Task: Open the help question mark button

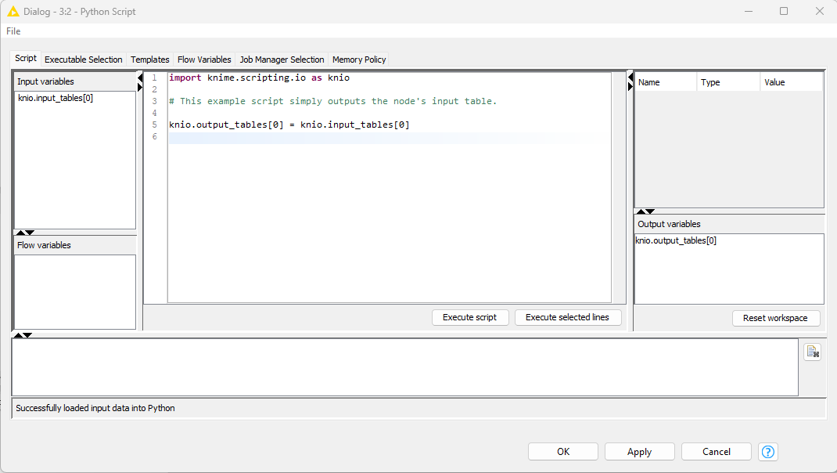Action: (767, 452)
